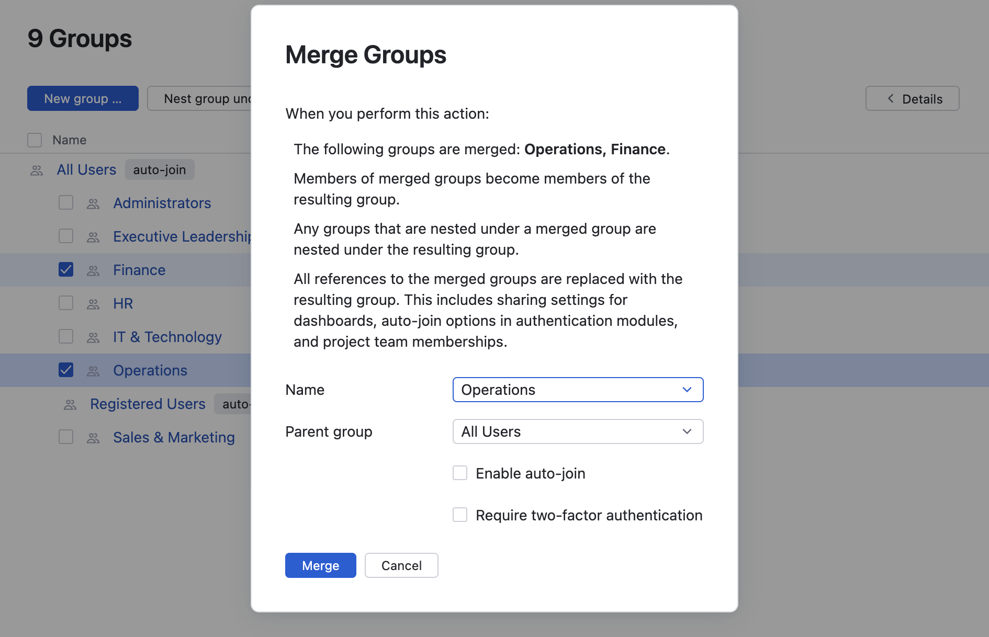The height and width of the screenshot is (637, 989).
Task: Click the New group button
Action: 83,99
